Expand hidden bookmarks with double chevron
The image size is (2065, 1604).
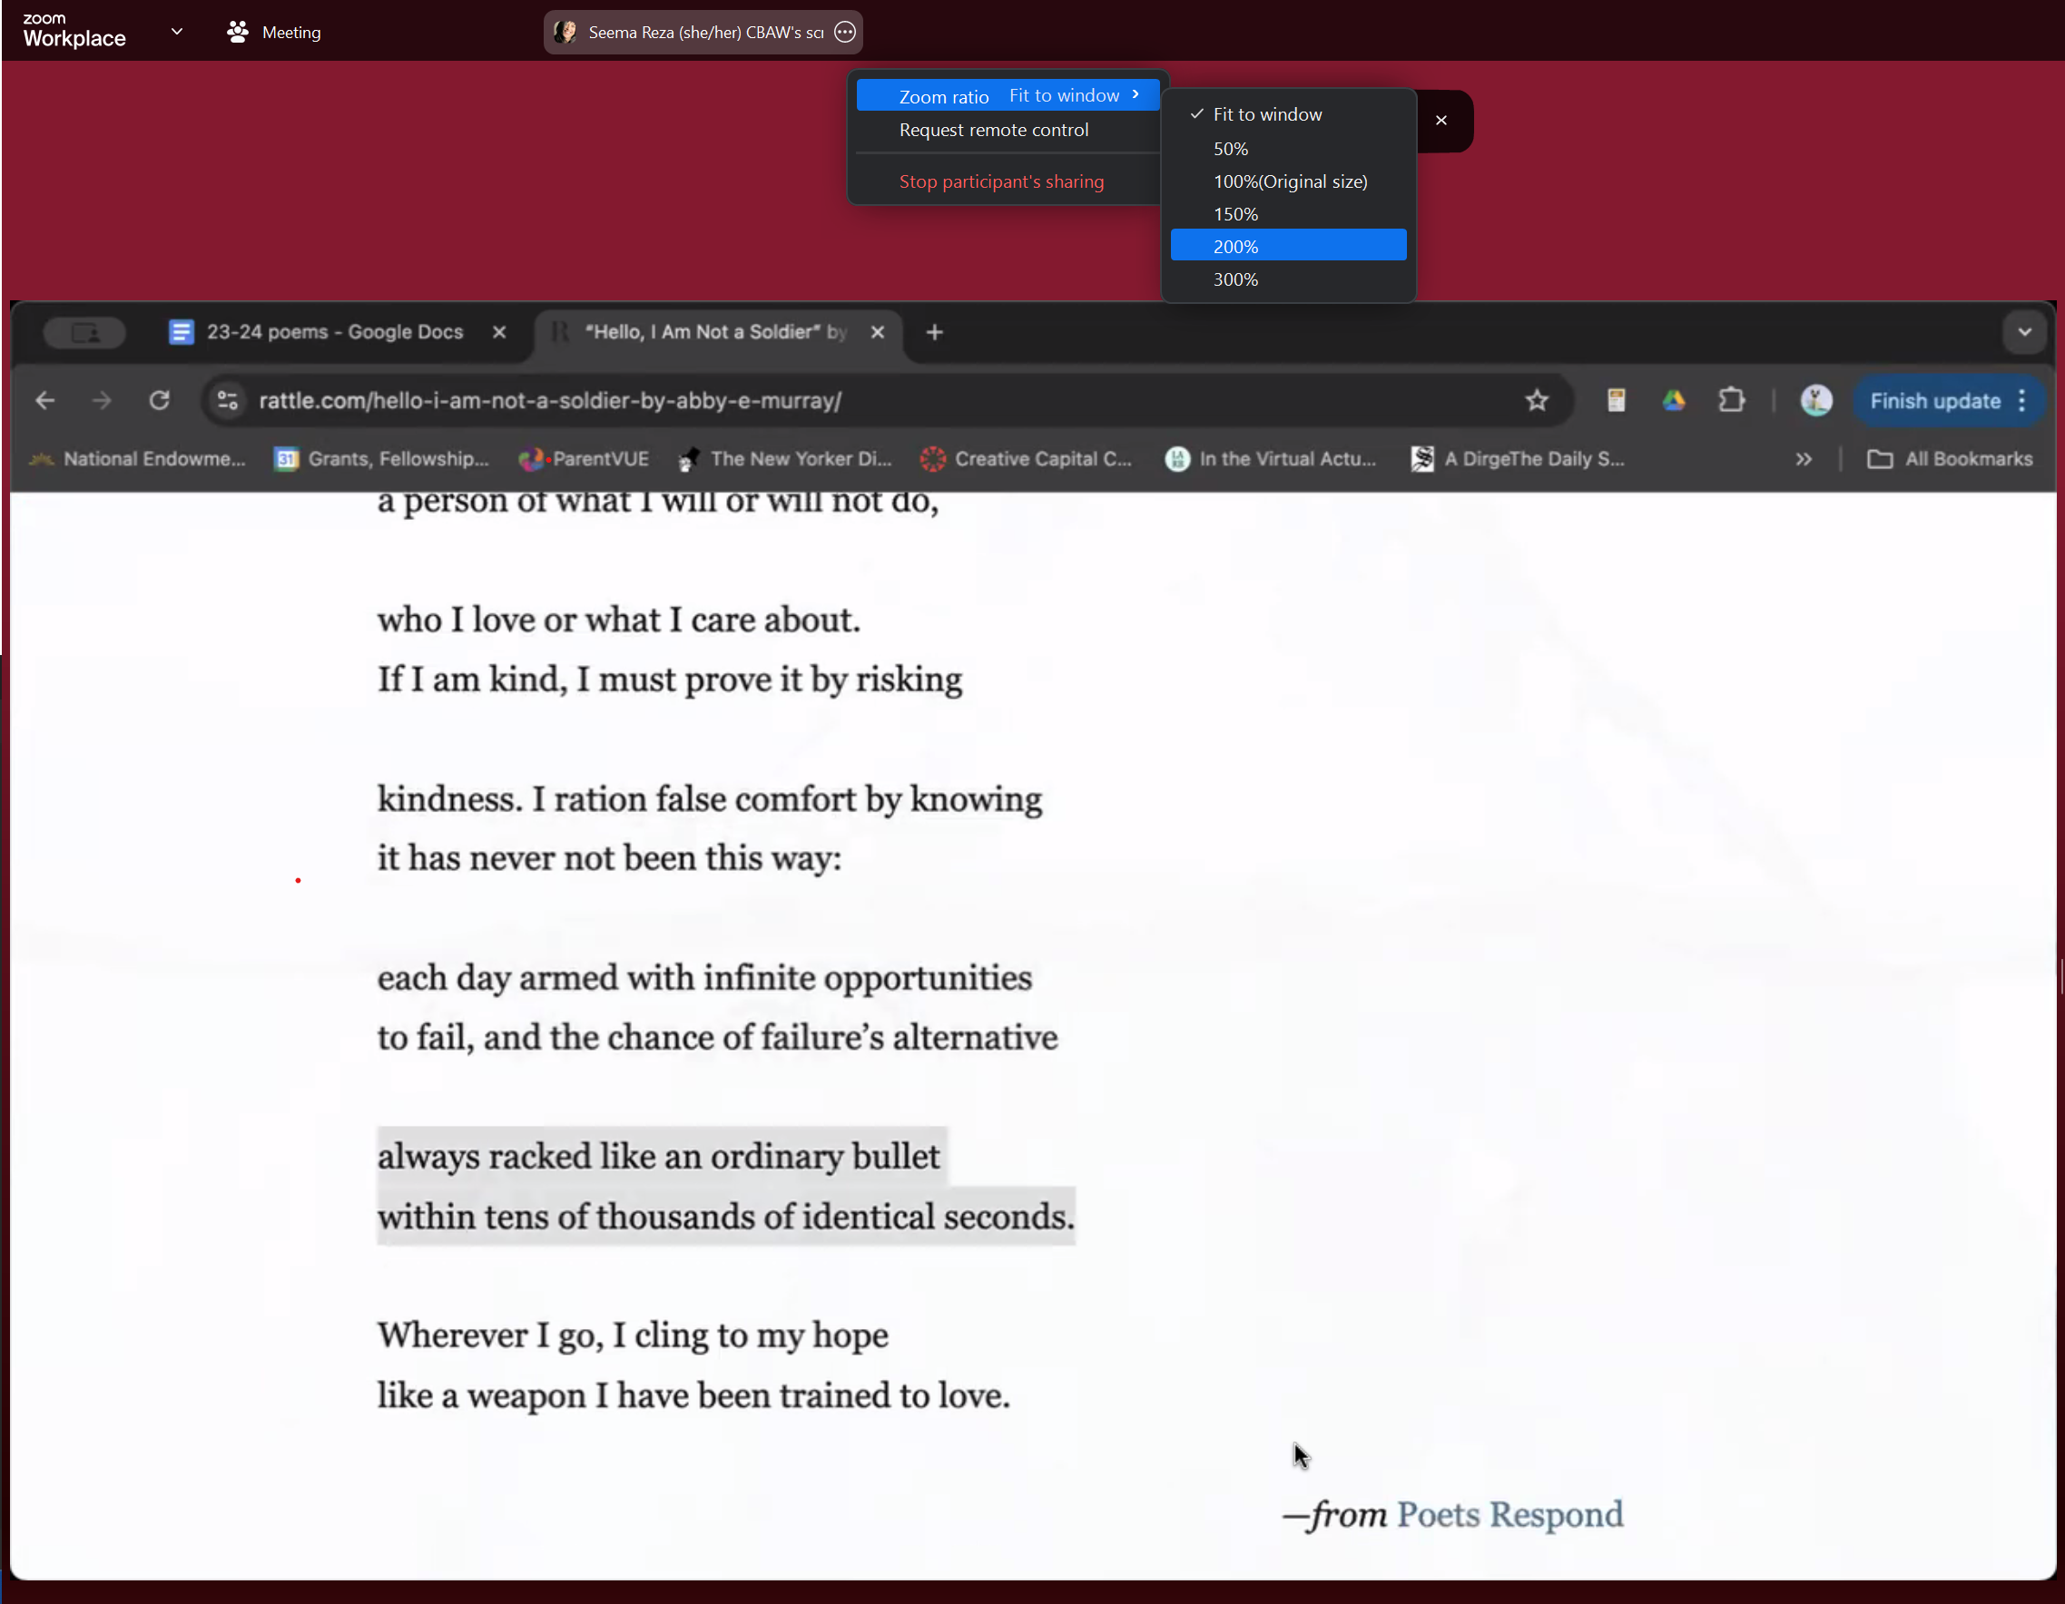(x=1804, y=459)
